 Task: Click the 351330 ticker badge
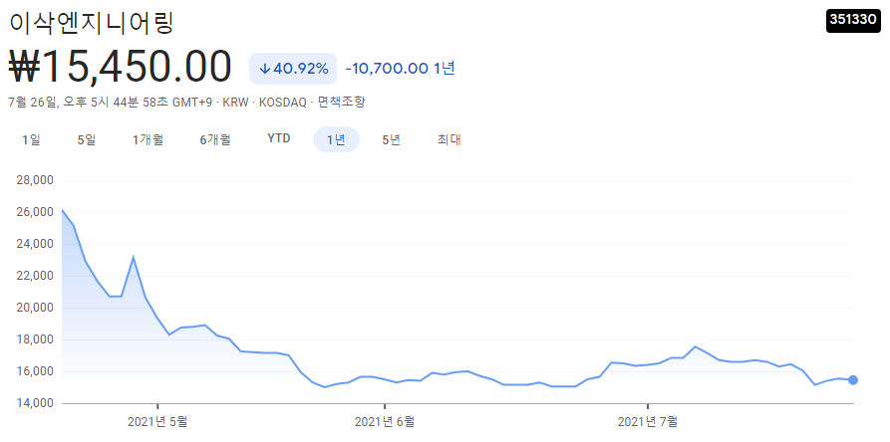pyautogui.click(x=853, y=20)
